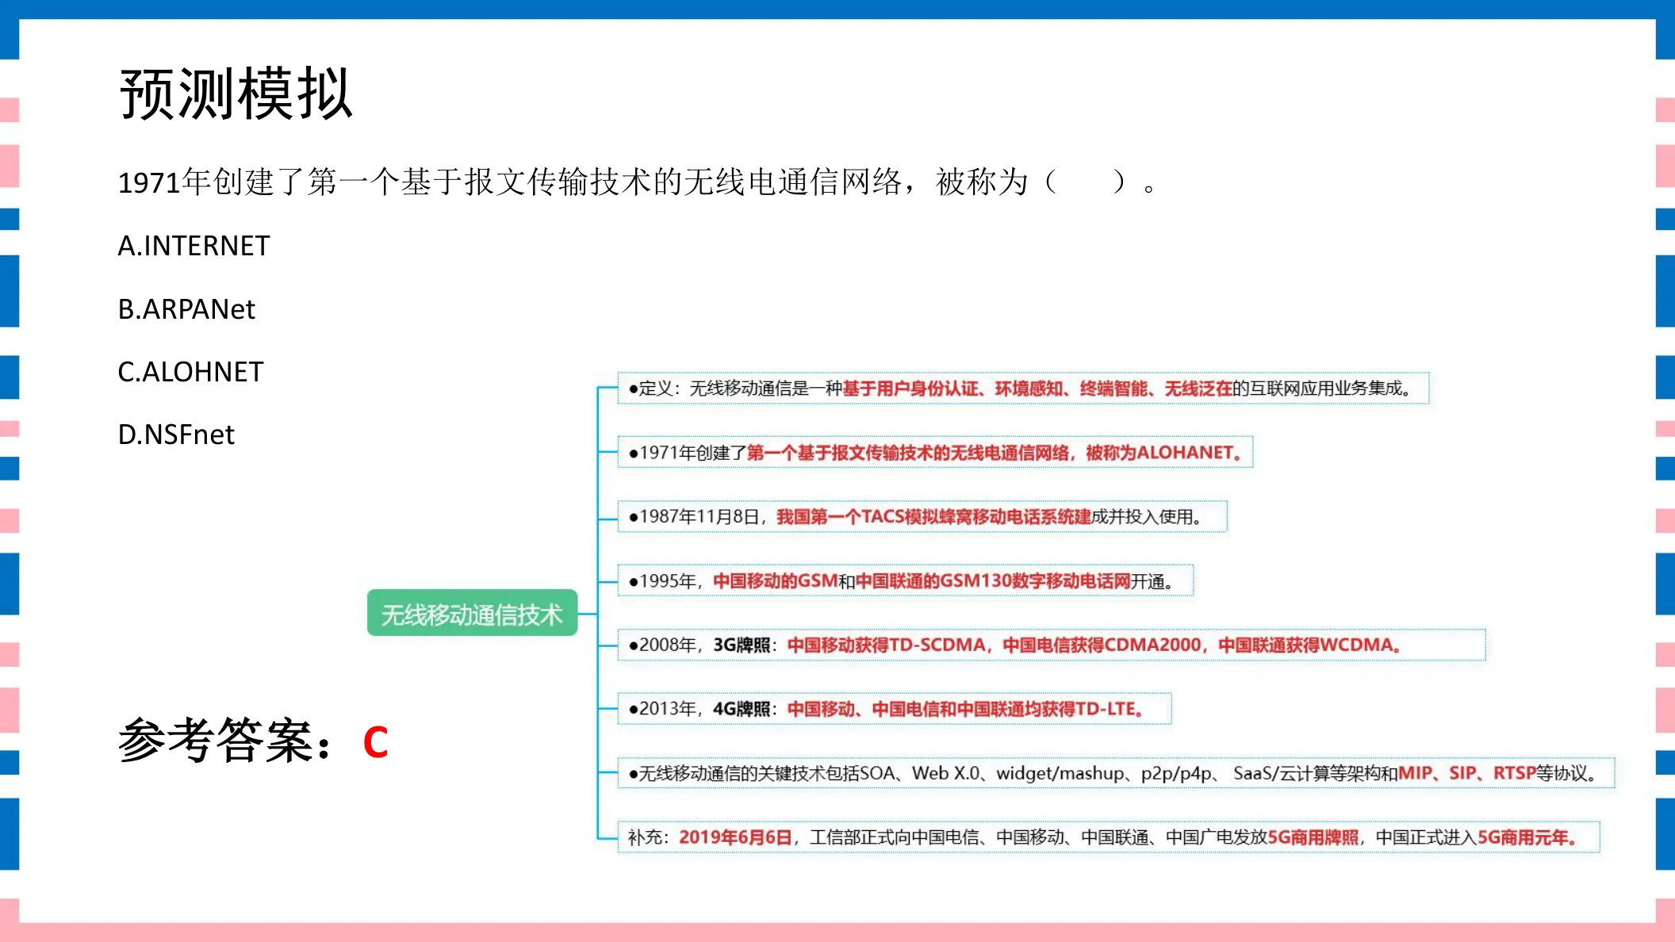1675x942 pixels.
Task: Choose option C.ALOHNET
Action: tap(190, 372)
